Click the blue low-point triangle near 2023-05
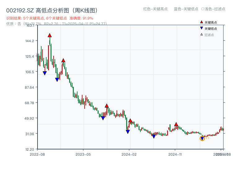Viewport: 248px width, 186px height. (103, 118)
